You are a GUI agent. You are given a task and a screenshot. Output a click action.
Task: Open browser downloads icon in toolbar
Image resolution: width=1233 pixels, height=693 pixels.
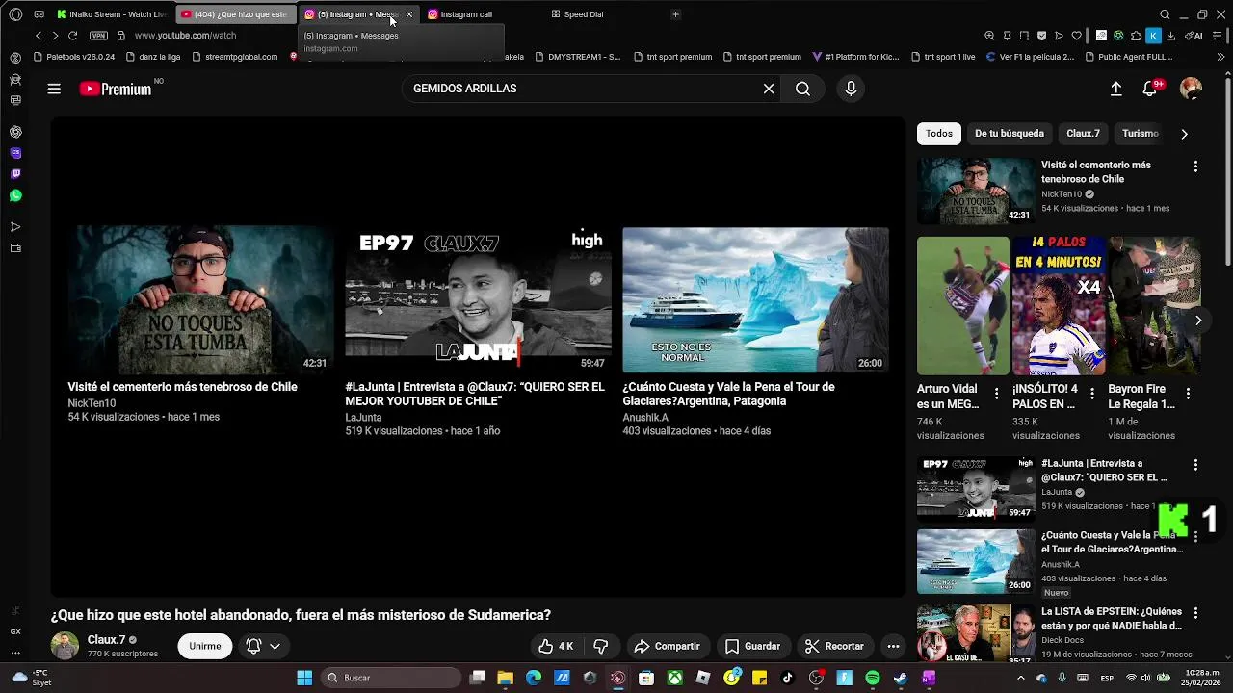(x=1170, y=36)
